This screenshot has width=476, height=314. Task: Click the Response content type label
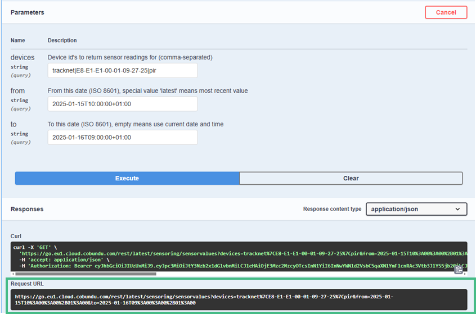point(332,209)
